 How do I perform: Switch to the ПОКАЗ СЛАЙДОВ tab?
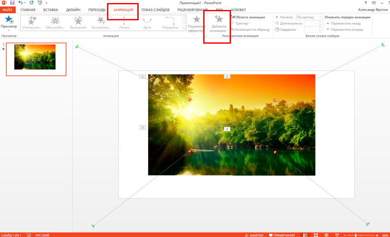coord(156,10)
